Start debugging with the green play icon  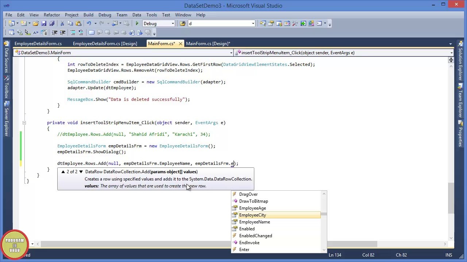coord(137,24)
